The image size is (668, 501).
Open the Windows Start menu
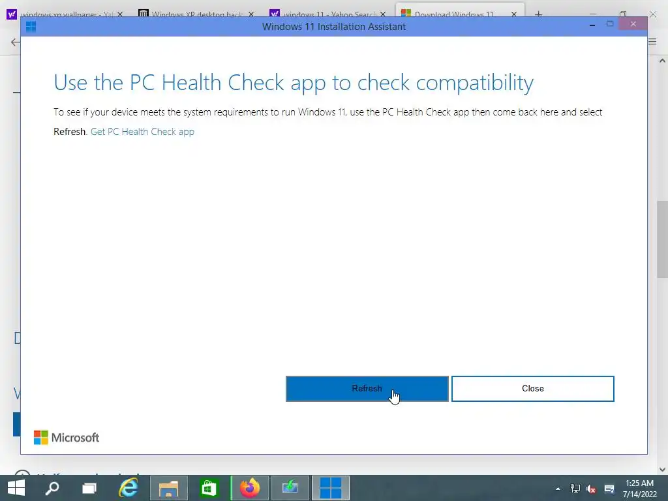tap(16, 488)
